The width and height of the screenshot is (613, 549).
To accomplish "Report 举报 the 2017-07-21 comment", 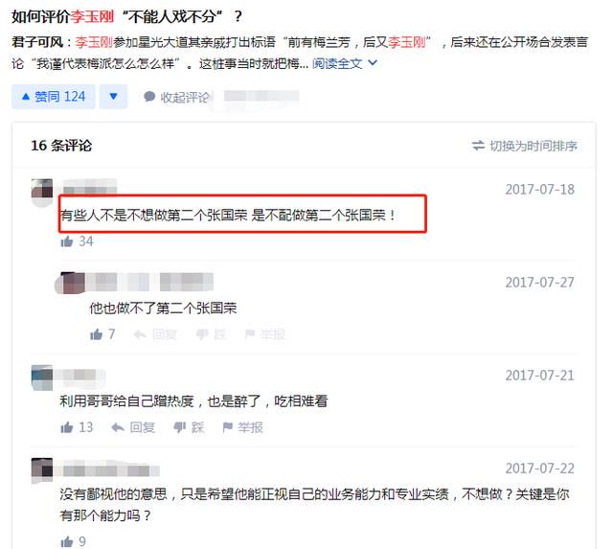I will [242, 427].
